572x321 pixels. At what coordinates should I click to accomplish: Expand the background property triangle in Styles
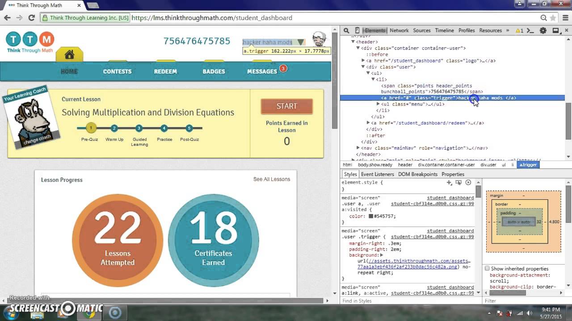coord(381,255)
